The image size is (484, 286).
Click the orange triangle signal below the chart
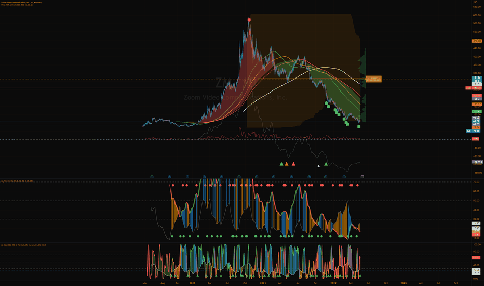(x=287, y=164)
